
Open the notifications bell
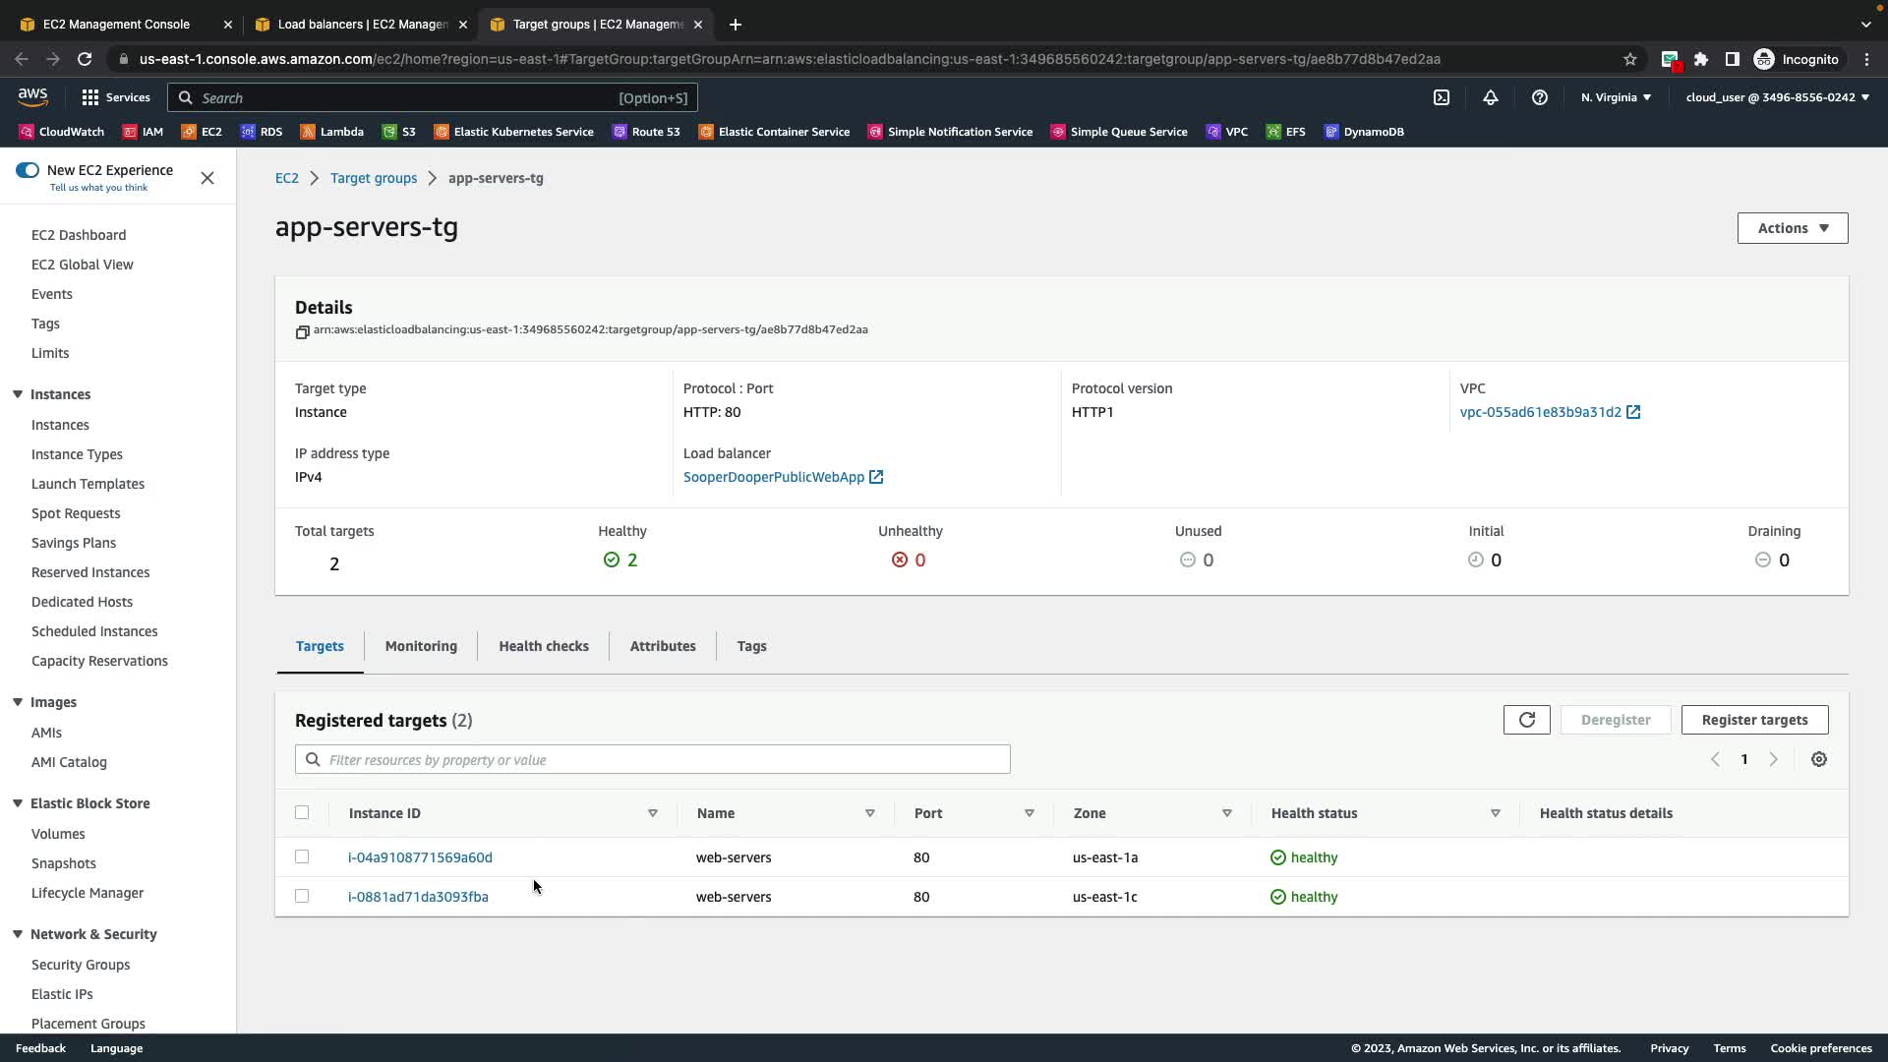click(x=1491, y=97)
